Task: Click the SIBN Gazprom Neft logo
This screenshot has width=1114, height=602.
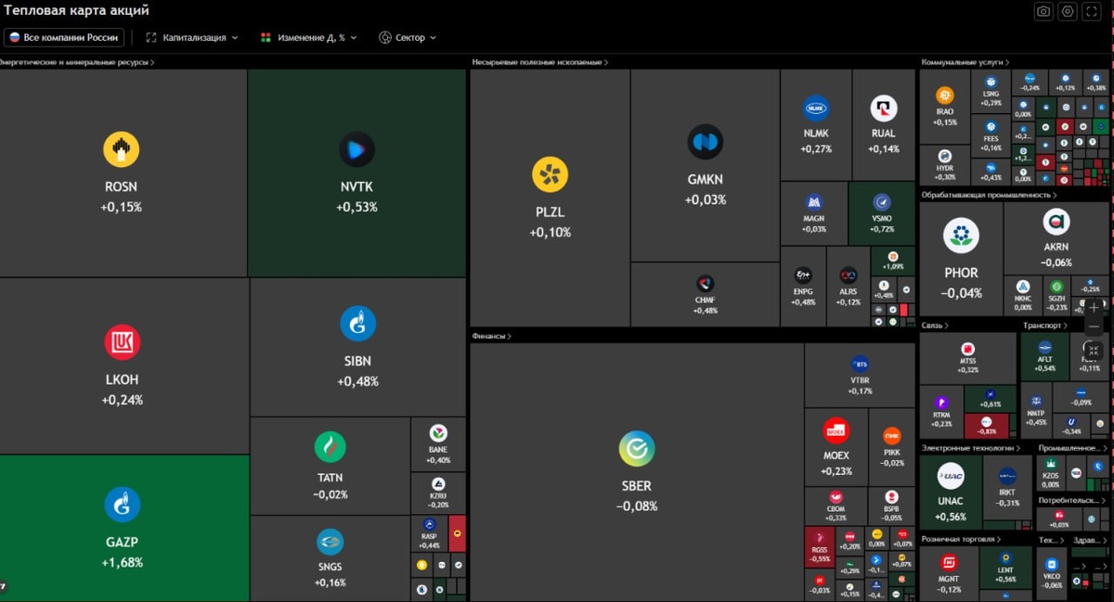Action: [x=357, y=324]
